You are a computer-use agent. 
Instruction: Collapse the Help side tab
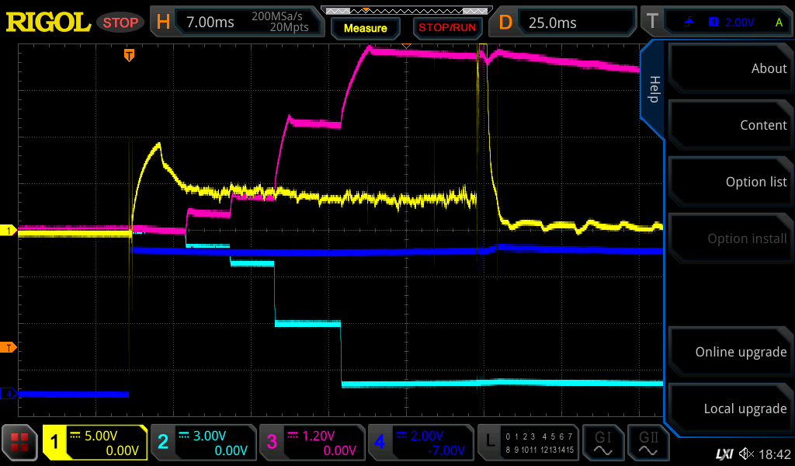click(x=654, y=89)
